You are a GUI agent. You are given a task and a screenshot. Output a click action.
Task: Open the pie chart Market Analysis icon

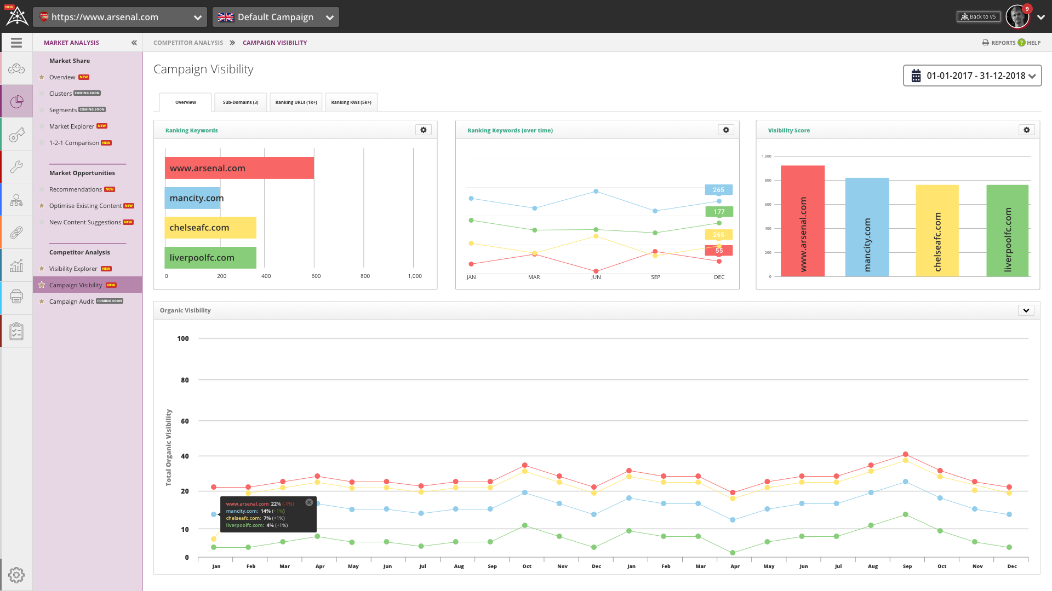click(16, 102)
